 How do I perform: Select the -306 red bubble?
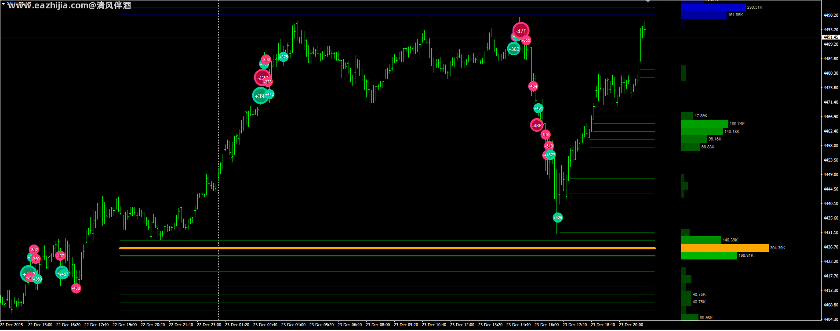click(266, 60)
